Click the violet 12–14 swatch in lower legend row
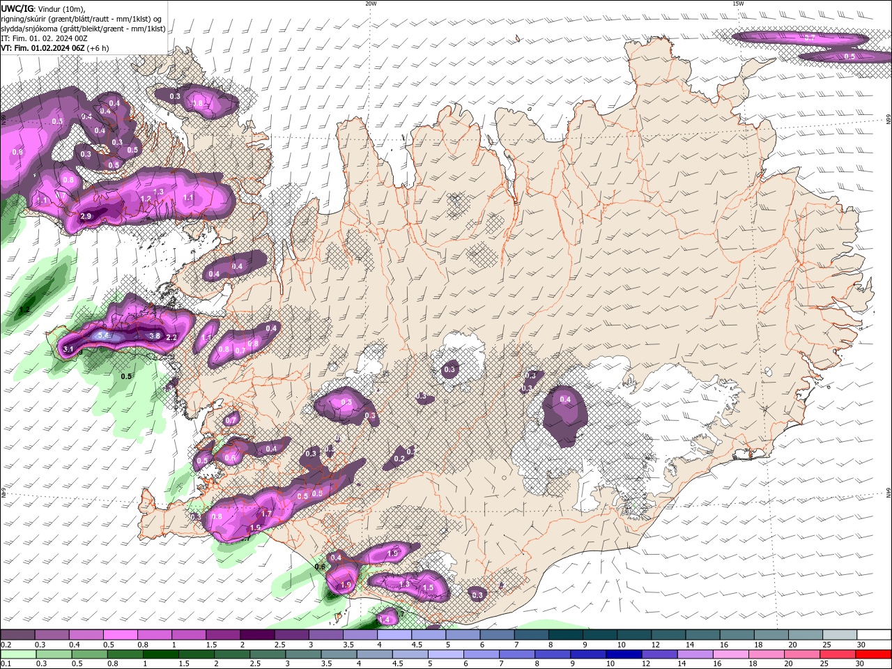Image resolution: width=892 pixels, height=669 pixels. 660,654
